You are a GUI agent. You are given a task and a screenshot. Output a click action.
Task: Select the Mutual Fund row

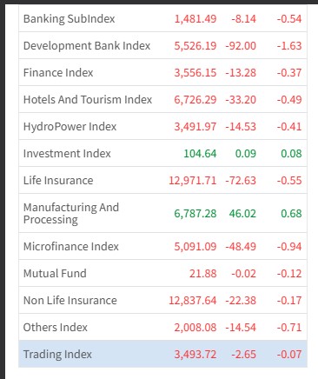(x=162, y=273)
